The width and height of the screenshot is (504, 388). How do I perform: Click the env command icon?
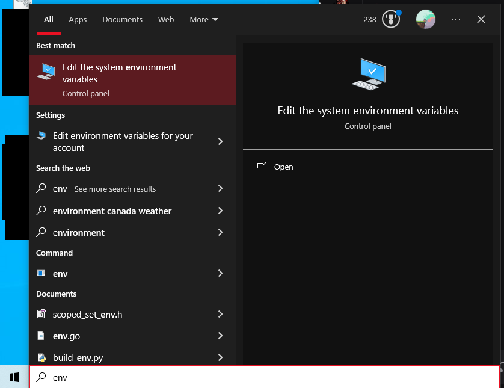[x=41, y=273]
